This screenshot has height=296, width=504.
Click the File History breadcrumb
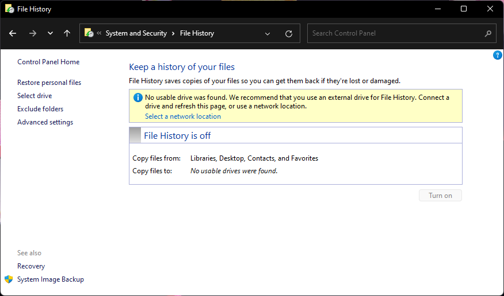(x=197, y=33)
